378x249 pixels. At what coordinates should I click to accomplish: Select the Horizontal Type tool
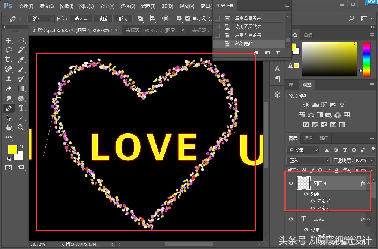tap(21, 108)
